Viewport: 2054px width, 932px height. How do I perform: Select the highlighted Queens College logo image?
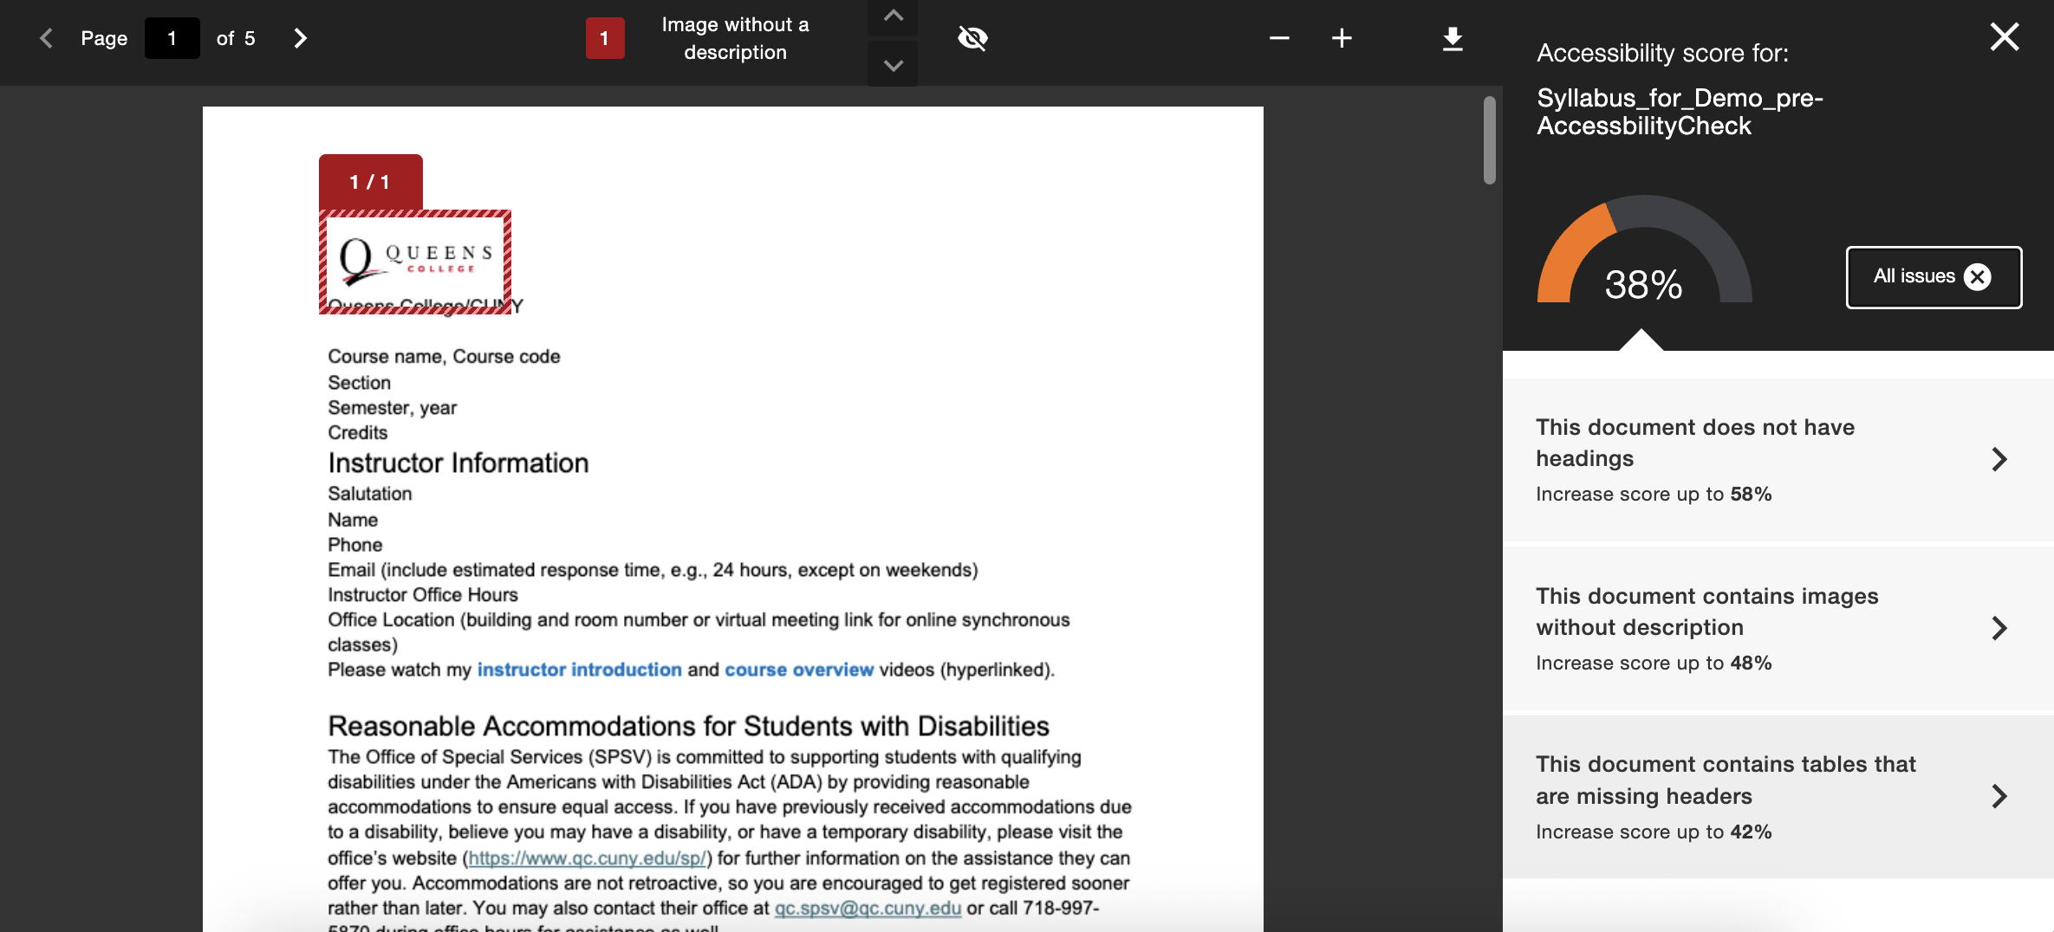tap(415, 262)
